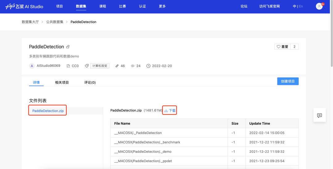333x169 pixels.
Task: Open the user avatar with 9+ badge
Action: pos(319,6)
